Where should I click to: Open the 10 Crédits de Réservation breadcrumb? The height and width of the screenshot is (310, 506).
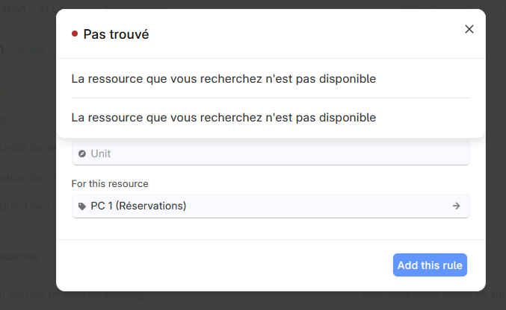[100, 9]
